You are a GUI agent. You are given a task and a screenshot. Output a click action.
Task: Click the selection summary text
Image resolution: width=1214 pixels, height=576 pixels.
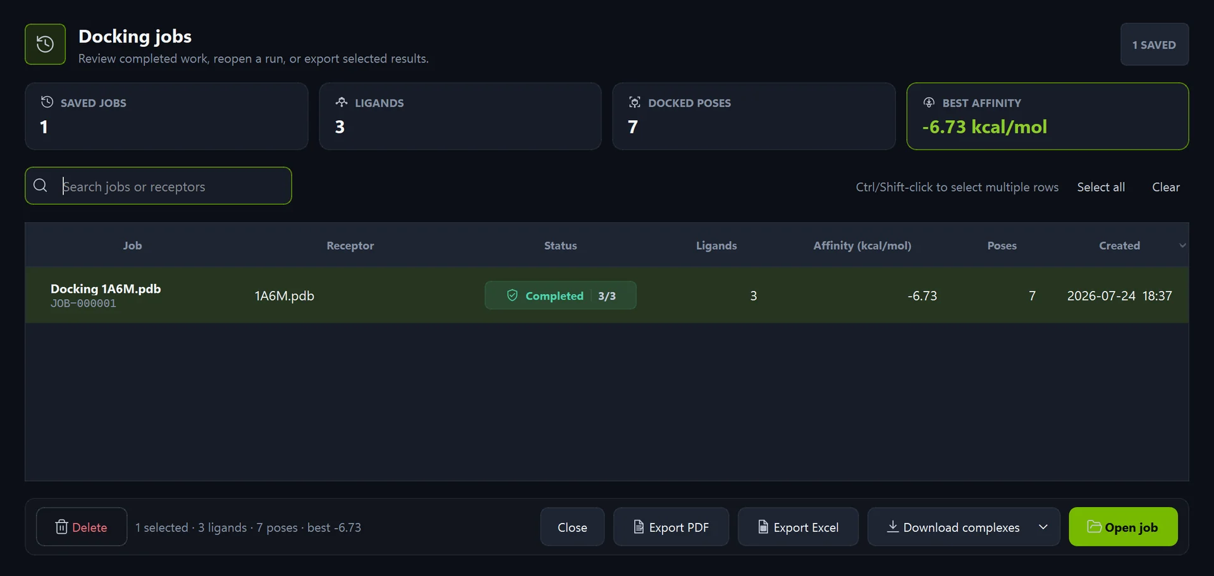[248, 527]
